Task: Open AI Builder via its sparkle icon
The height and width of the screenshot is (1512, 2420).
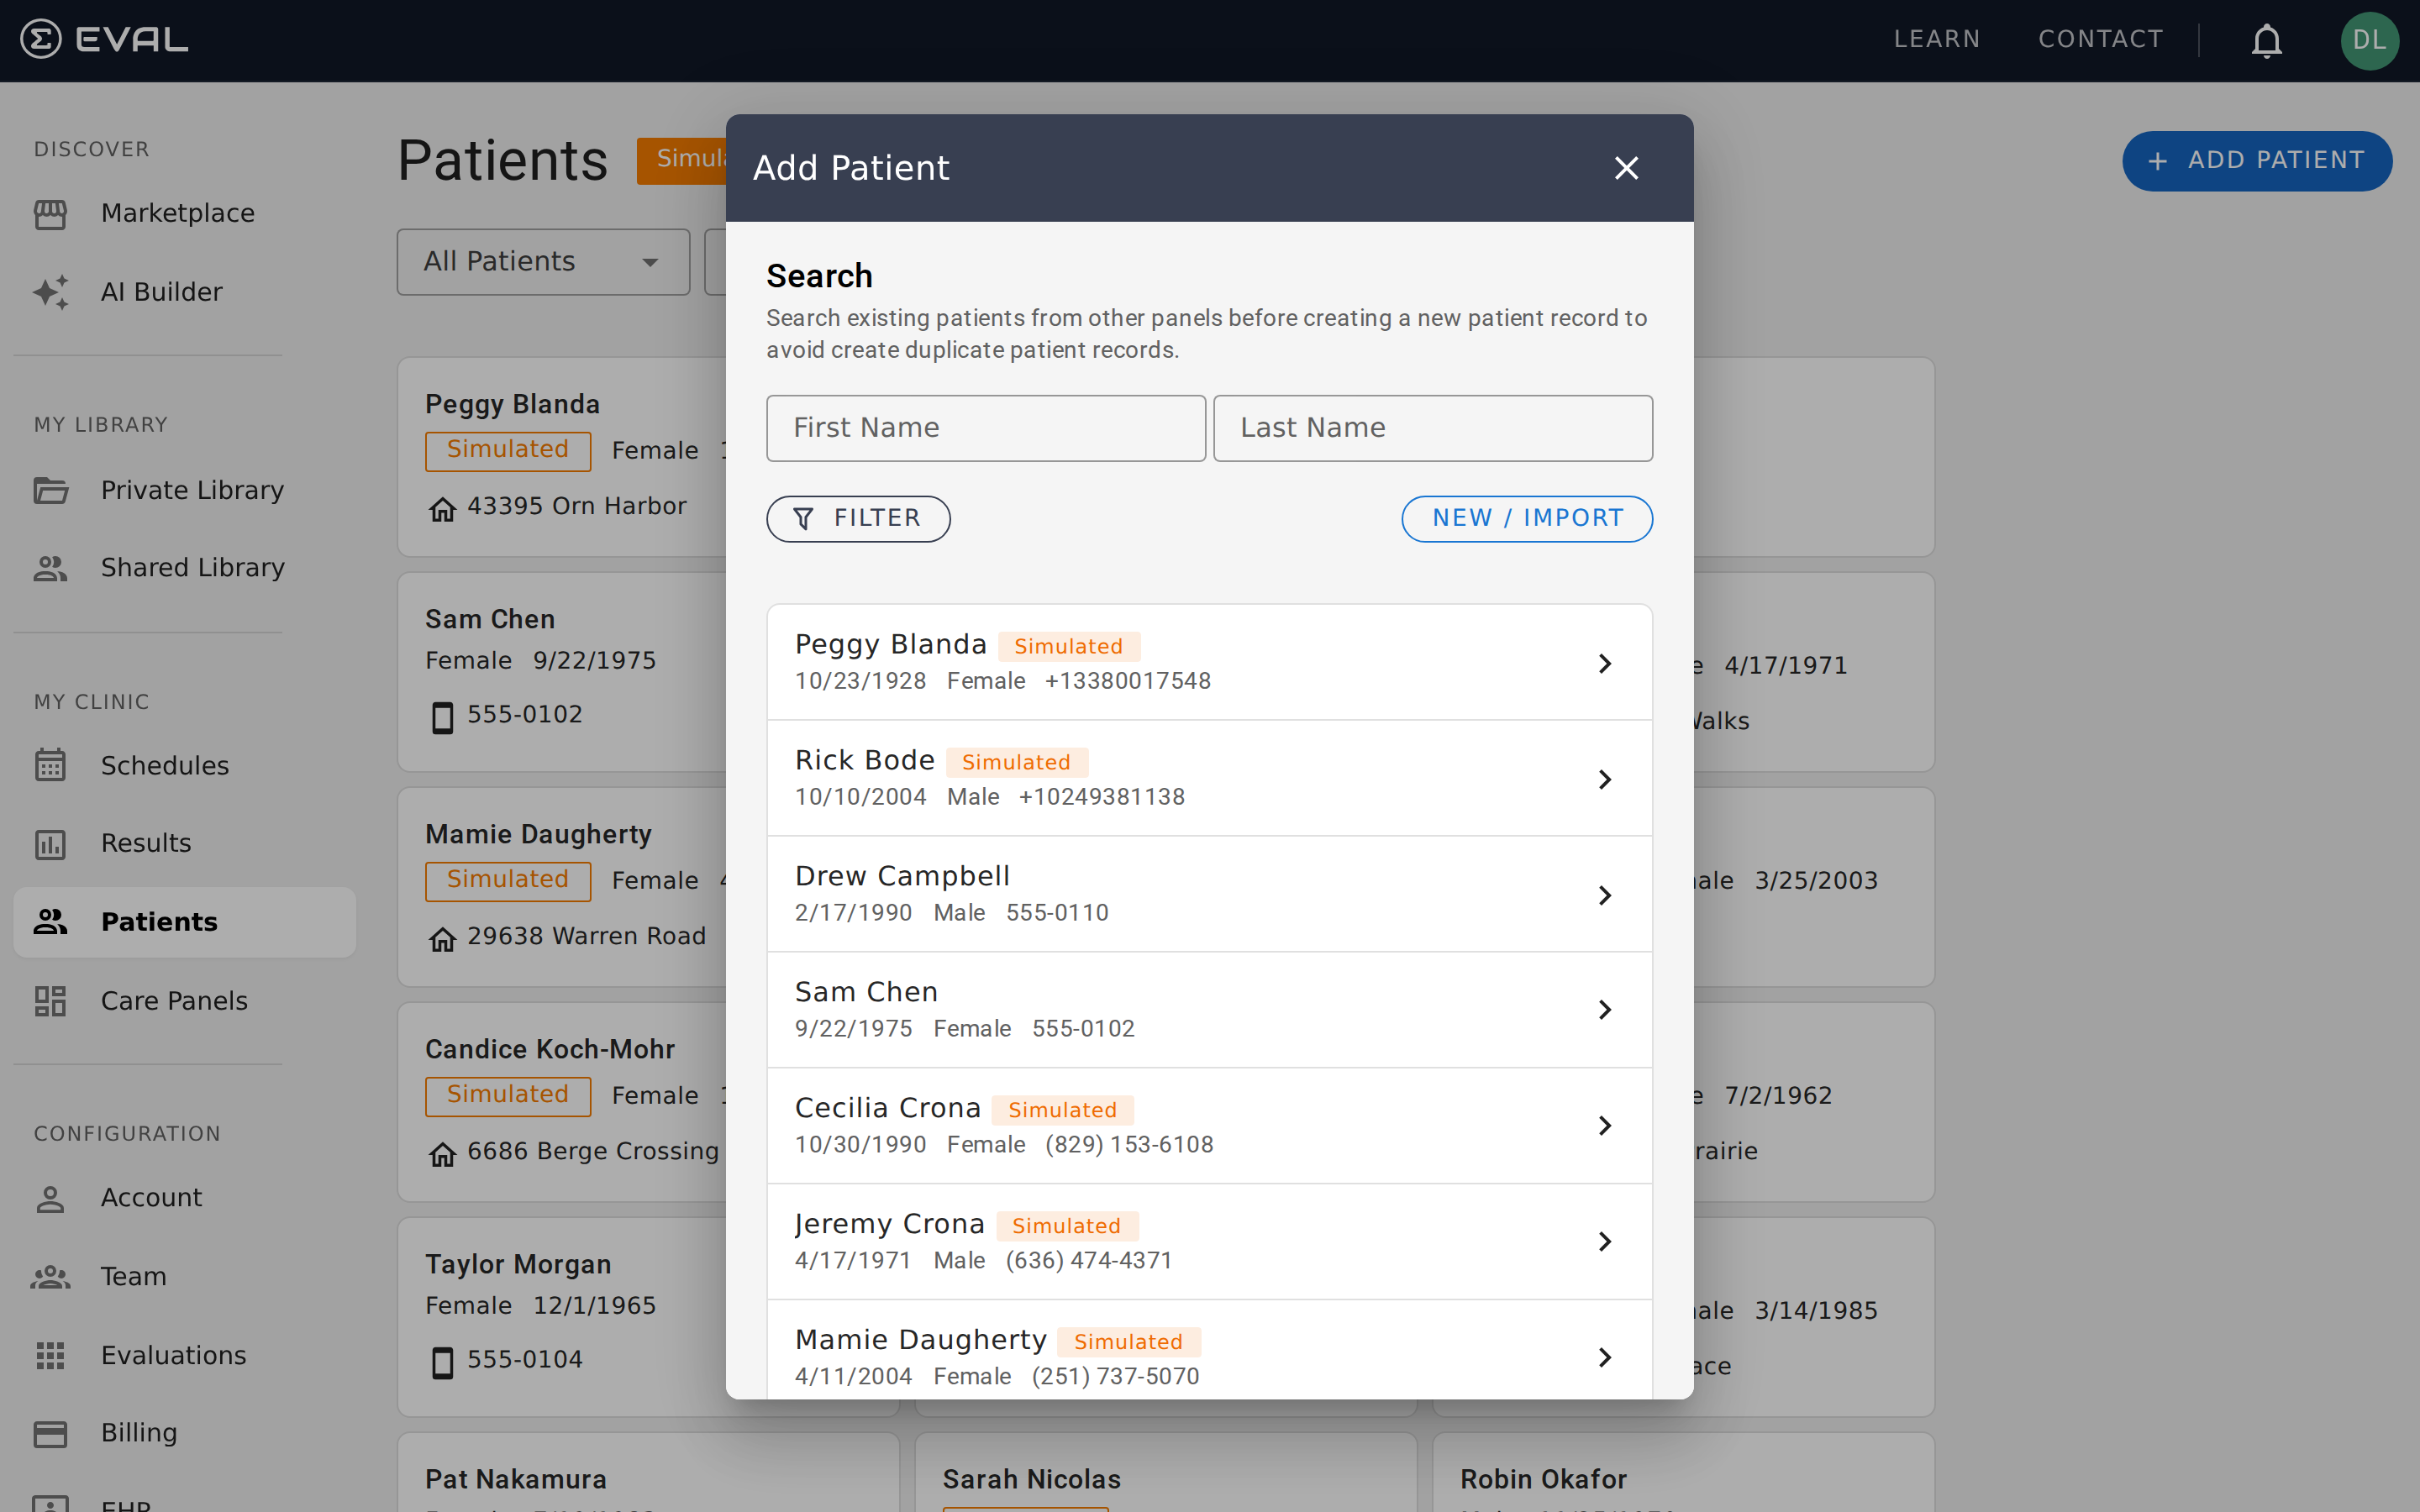Action: [52, 291]
